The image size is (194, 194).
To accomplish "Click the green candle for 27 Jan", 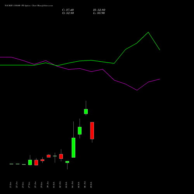I will click(30, 163).
